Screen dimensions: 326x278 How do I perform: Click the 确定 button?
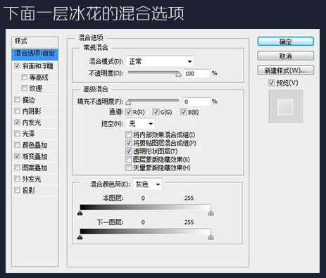point(286,42)
